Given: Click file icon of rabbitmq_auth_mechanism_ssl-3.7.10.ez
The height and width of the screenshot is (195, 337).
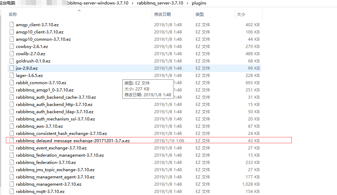Looking at the screenshot, I should click(x=12, y=119).
